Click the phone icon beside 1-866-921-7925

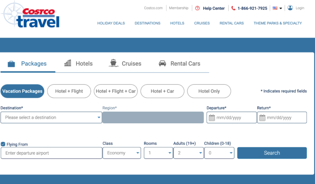coord(233,8)
